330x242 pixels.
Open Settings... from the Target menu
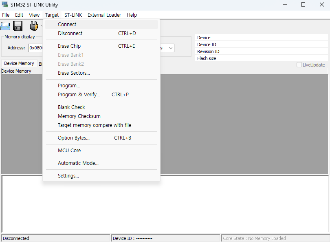coord(101,176)
